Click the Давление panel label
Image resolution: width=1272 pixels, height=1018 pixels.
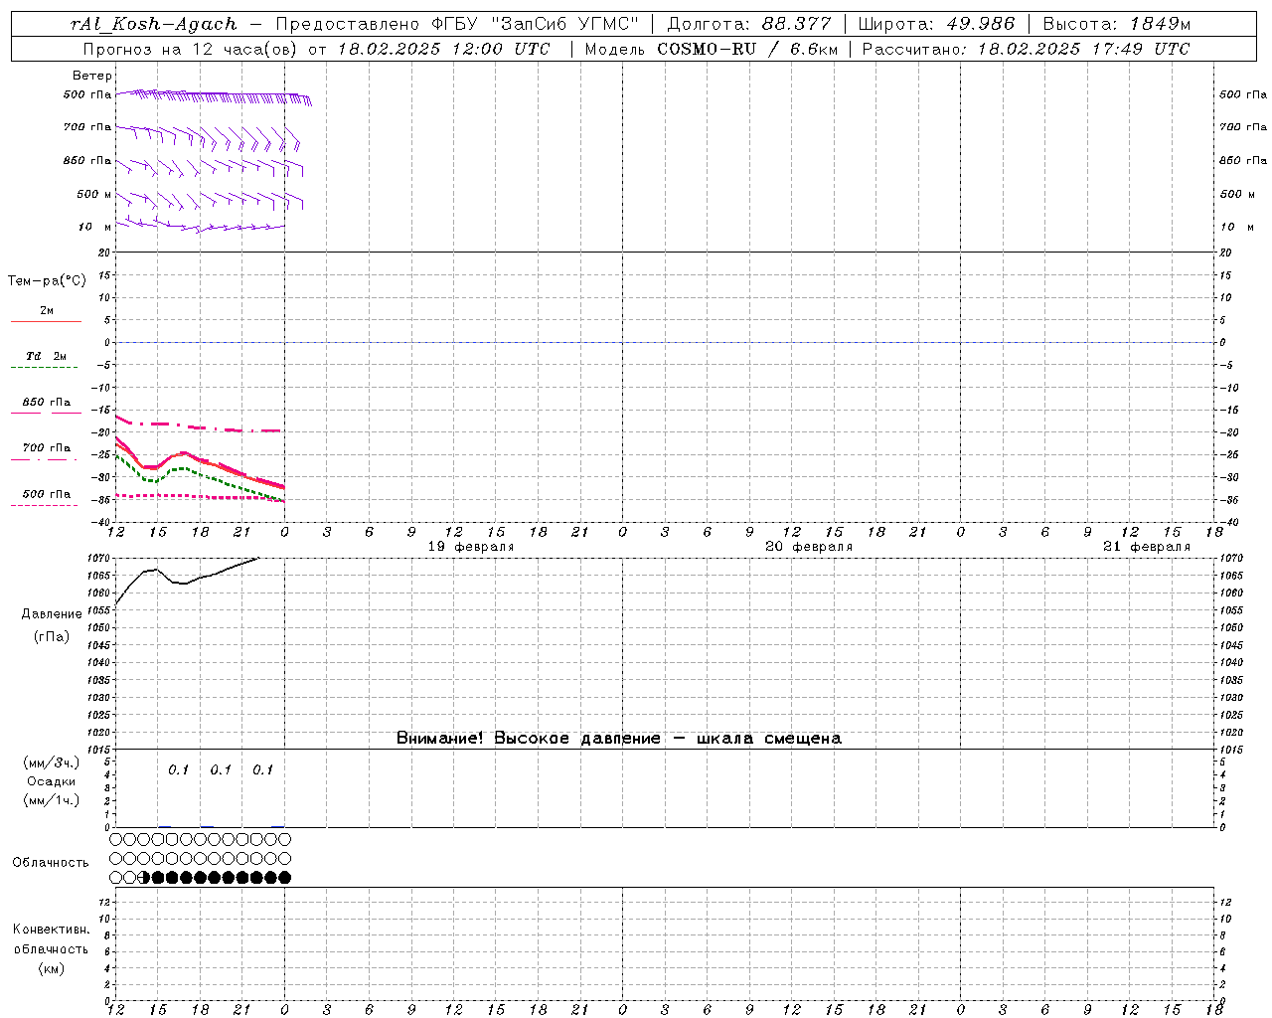tap(52, 614)
